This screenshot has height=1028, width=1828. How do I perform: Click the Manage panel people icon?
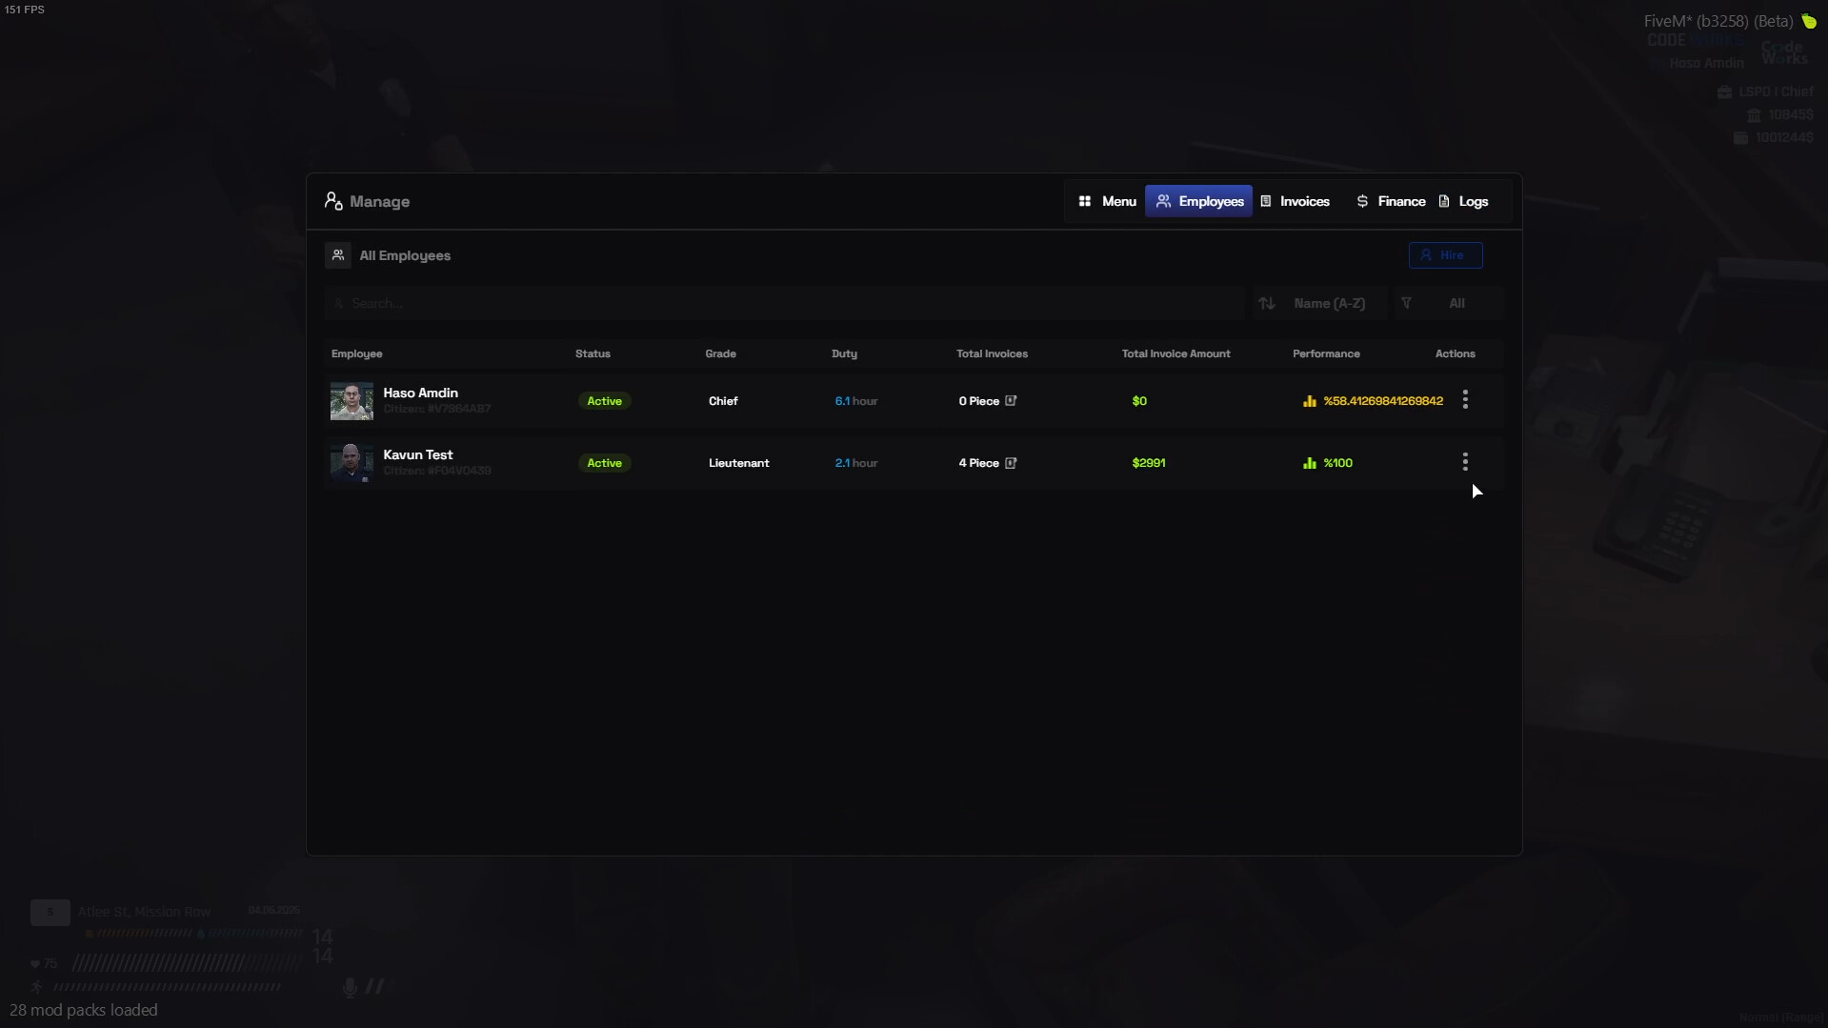point(333,201)
